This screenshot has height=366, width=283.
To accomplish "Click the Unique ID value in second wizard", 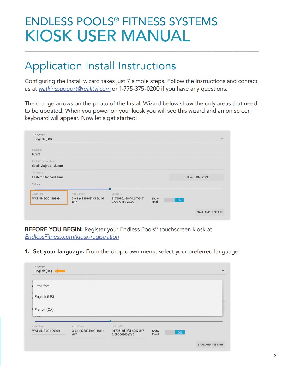I will pyautogui.click(x=128, y=333).
